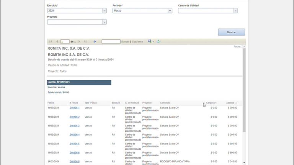Click the current page number box

coord(65,41)
